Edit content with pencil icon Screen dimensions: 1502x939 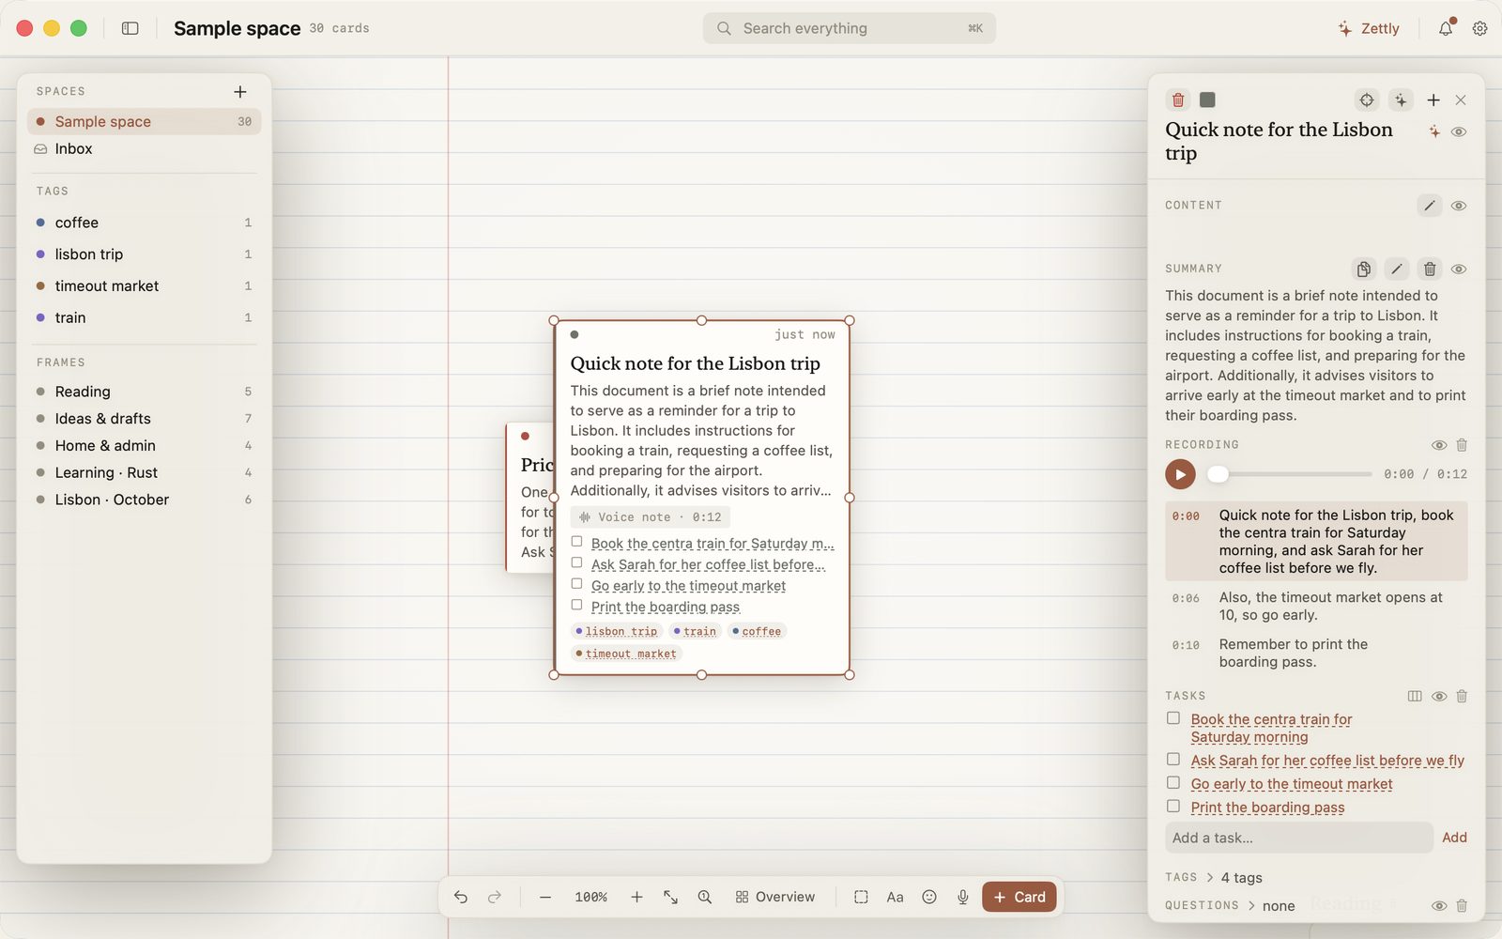pyautogui.click(x=1430, y=206)
